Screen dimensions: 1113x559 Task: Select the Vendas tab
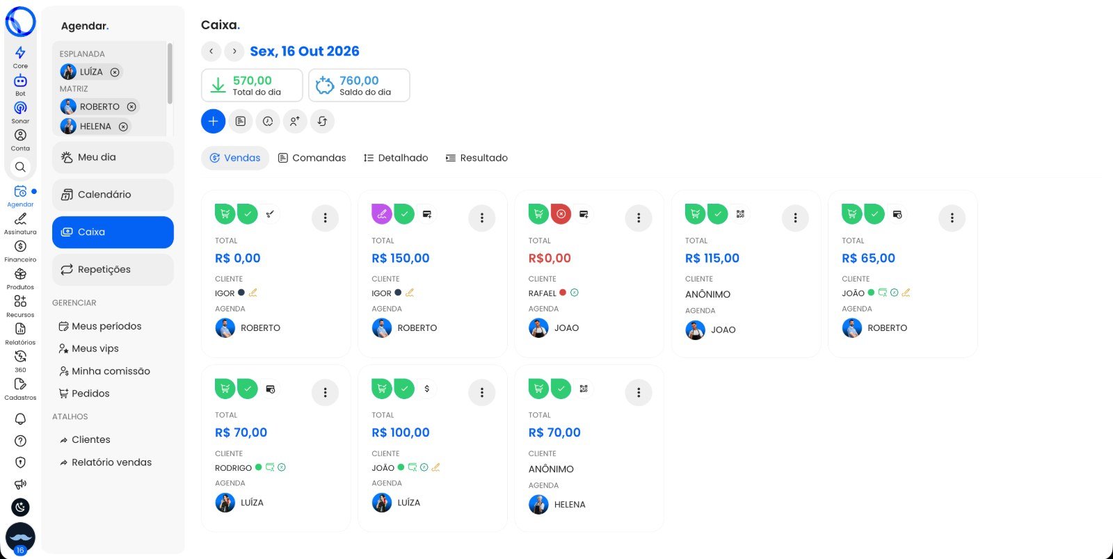(235, 158)
